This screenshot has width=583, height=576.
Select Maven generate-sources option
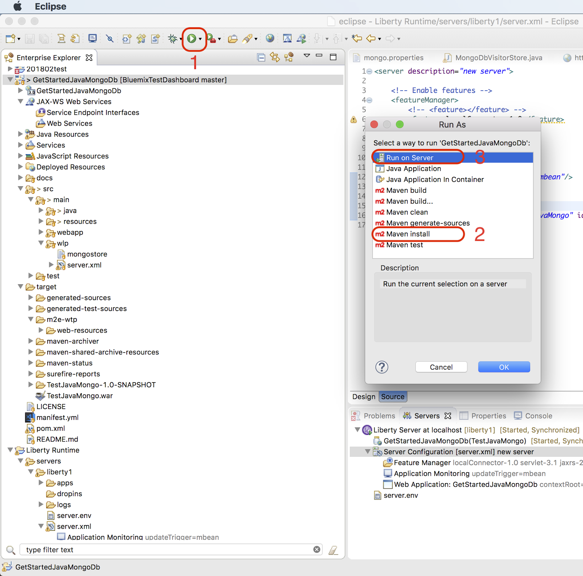453,223
